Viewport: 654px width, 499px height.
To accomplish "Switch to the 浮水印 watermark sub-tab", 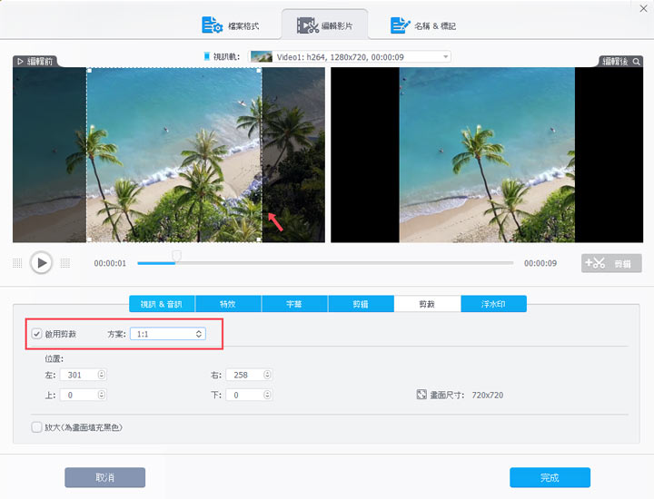I will 493,304.
